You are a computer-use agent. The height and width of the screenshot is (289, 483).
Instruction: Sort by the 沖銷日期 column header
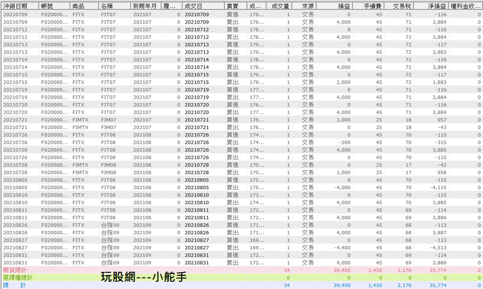pos(20,6)
